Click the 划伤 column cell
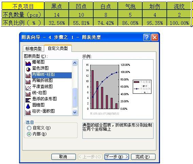 coord(155,6)
